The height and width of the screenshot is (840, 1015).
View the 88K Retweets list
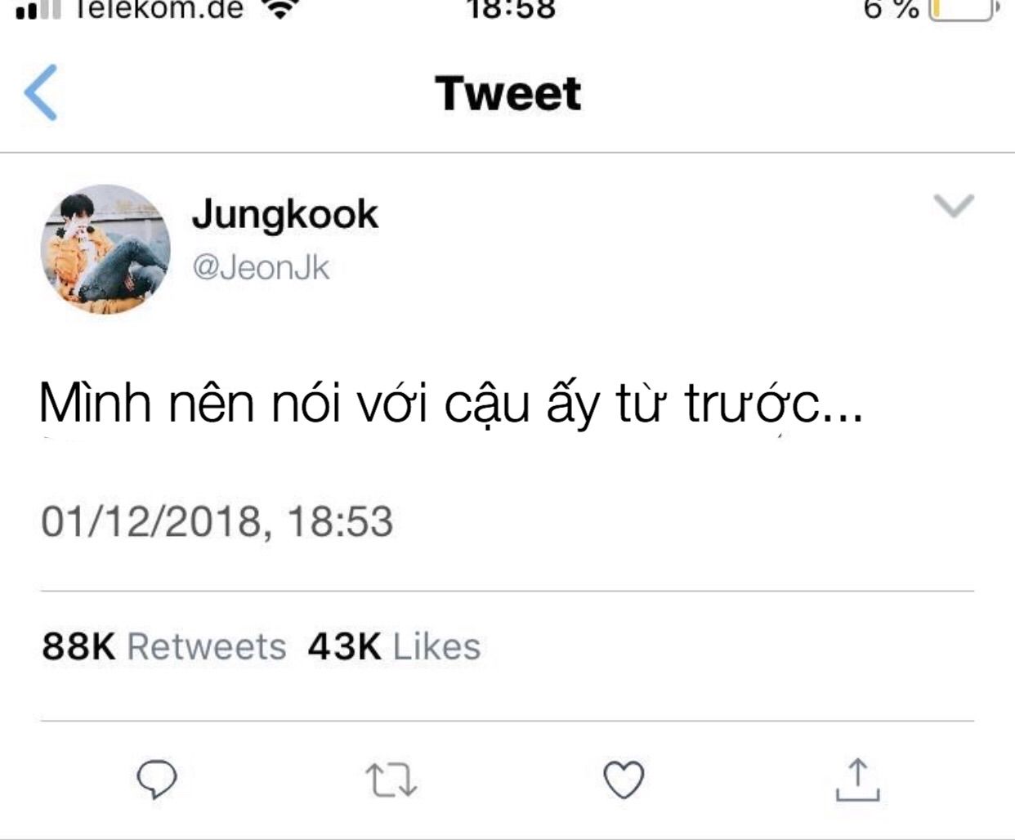tap(164, 646)
